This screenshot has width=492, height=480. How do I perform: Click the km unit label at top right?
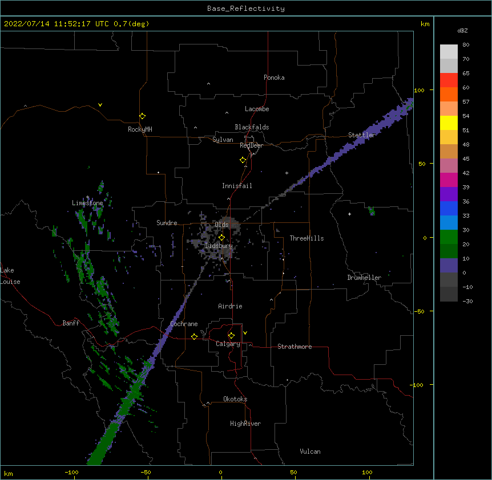click(x=425, y=24)
